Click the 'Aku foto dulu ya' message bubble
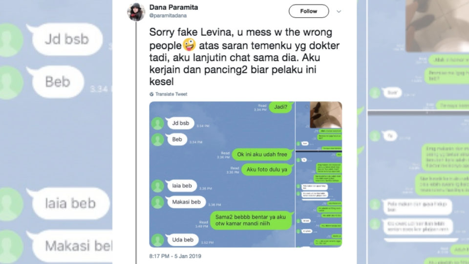The height and width of the screenshot is (264, 469). [267, 170]
